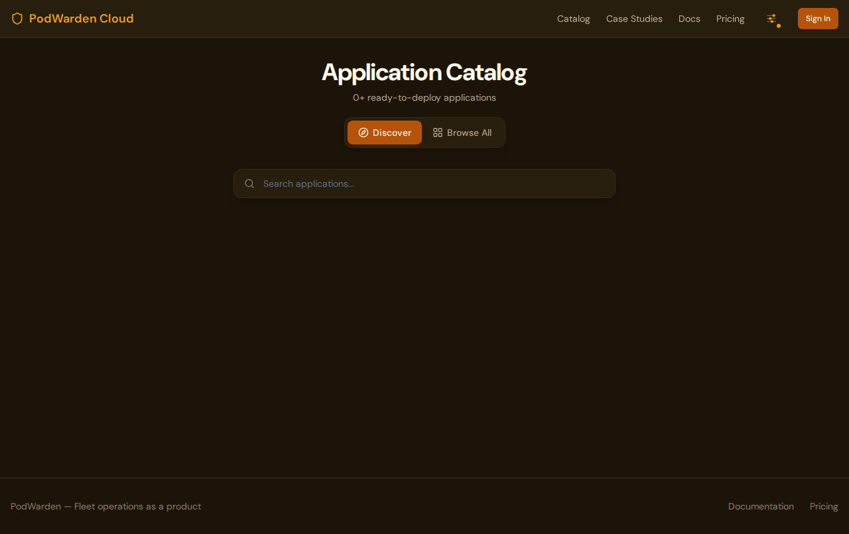Click the magnifier icon in the search bar
The width and height of the screenshot is (849, 534).
(x=249, y=184)
